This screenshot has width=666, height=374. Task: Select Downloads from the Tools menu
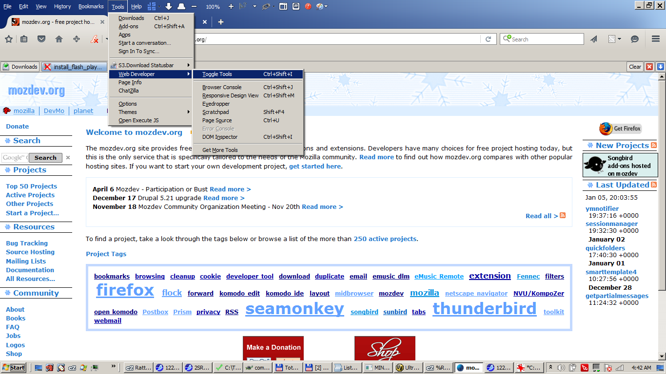(x=151, y=18)
